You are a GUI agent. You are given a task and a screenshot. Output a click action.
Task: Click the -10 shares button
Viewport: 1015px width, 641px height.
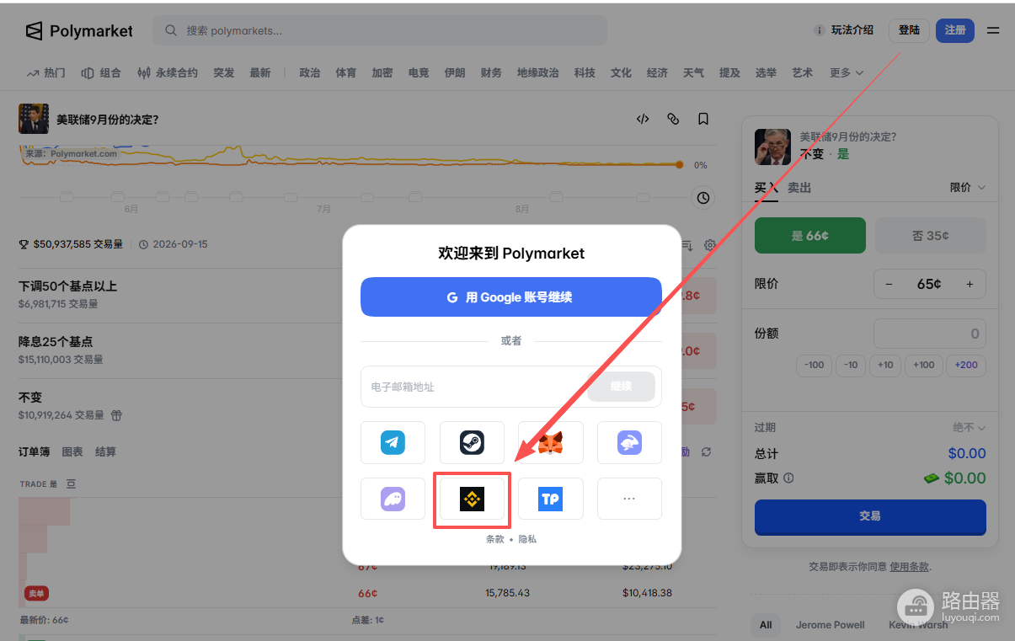point(852,365)
